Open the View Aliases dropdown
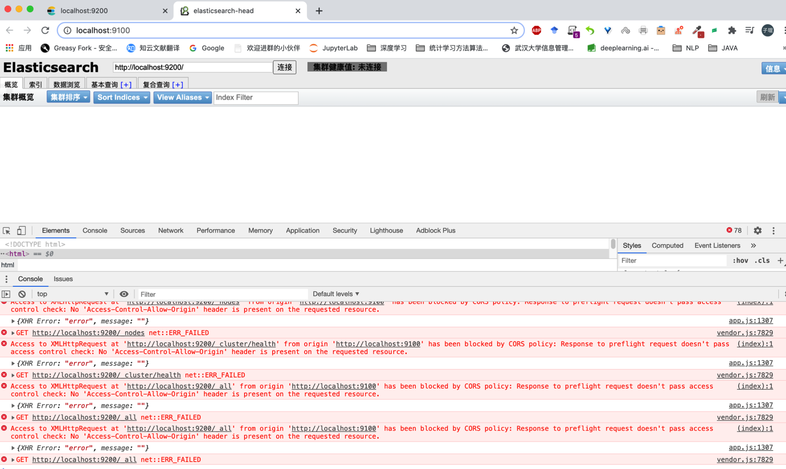The width and height of the screenshot is (786, 469). coord(182,97)
